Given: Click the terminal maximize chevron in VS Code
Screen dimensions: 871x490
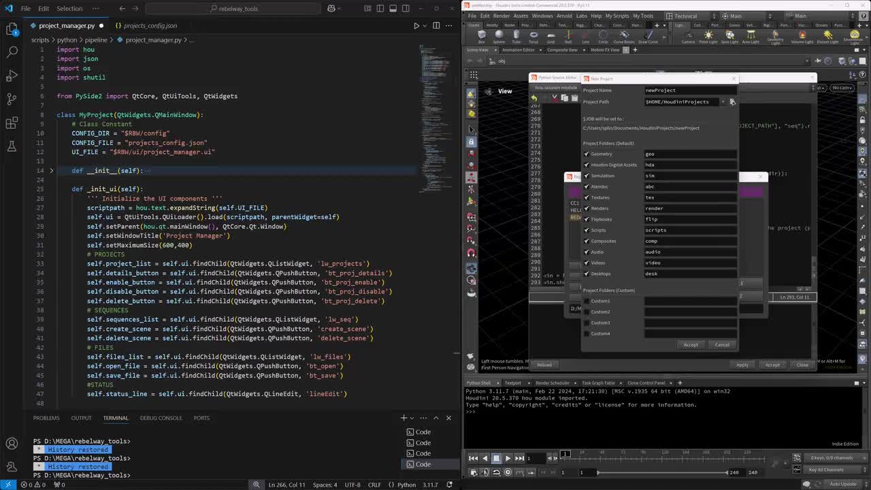Looking at the screenshot, I should (436, 418).
